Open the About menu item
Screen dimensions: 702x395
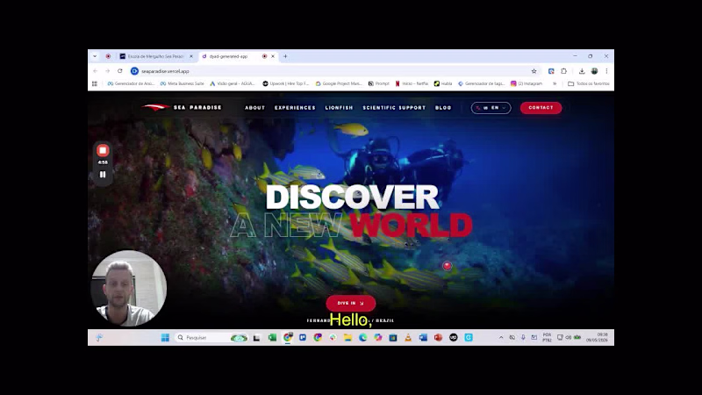tap(254, 108)
